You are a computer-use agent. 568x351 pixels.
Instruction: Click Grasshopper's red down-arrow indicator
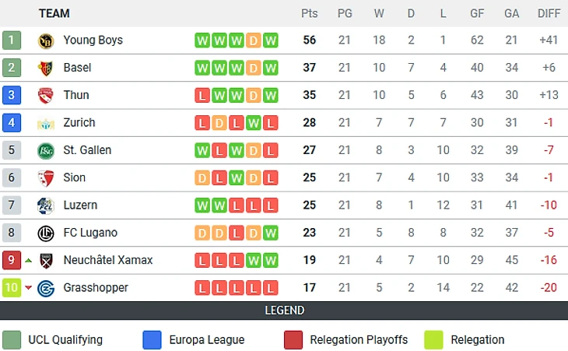coord(29,288)
